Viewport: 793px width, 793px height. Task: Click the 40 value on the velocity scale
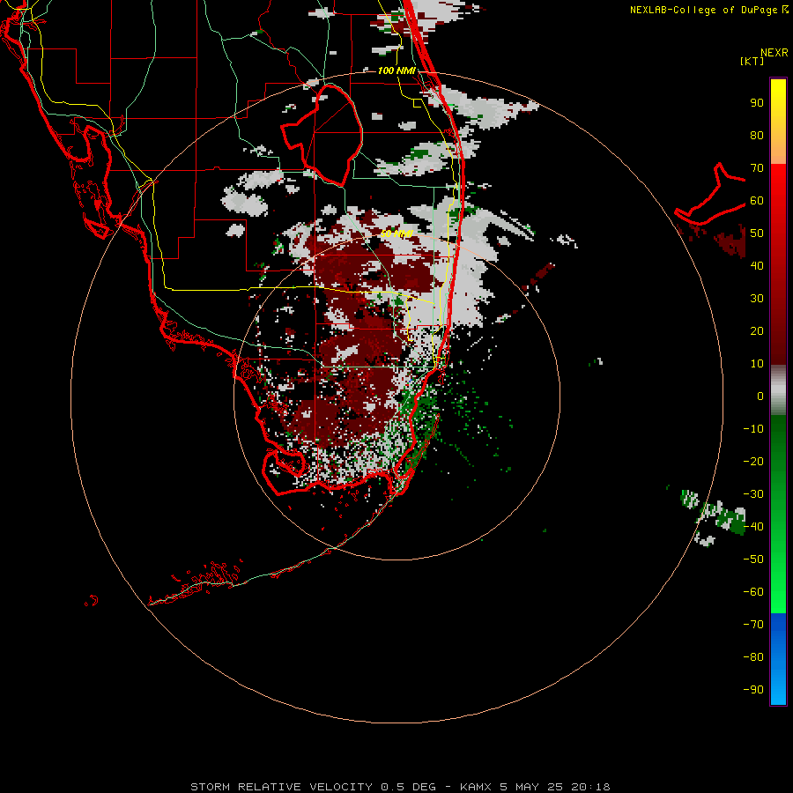[x=757, y=266]
